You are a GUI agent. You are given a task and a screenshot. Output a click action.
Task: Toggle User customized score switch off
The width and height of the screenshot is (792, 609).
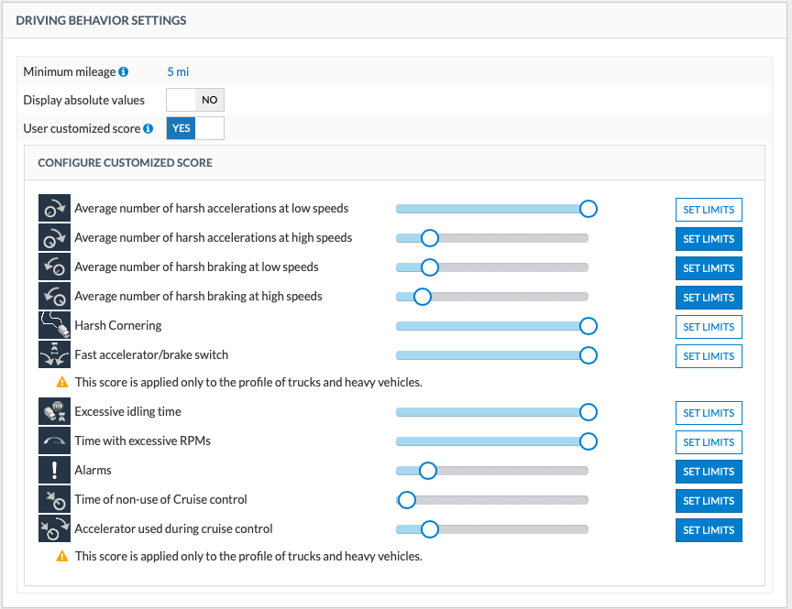click(x=194, y=128)
